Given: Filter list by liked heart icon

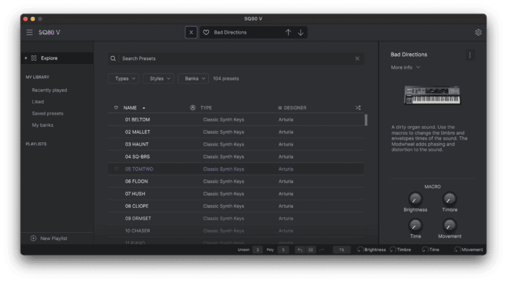Looking at the screenshot, I should [x=116, y=107].
